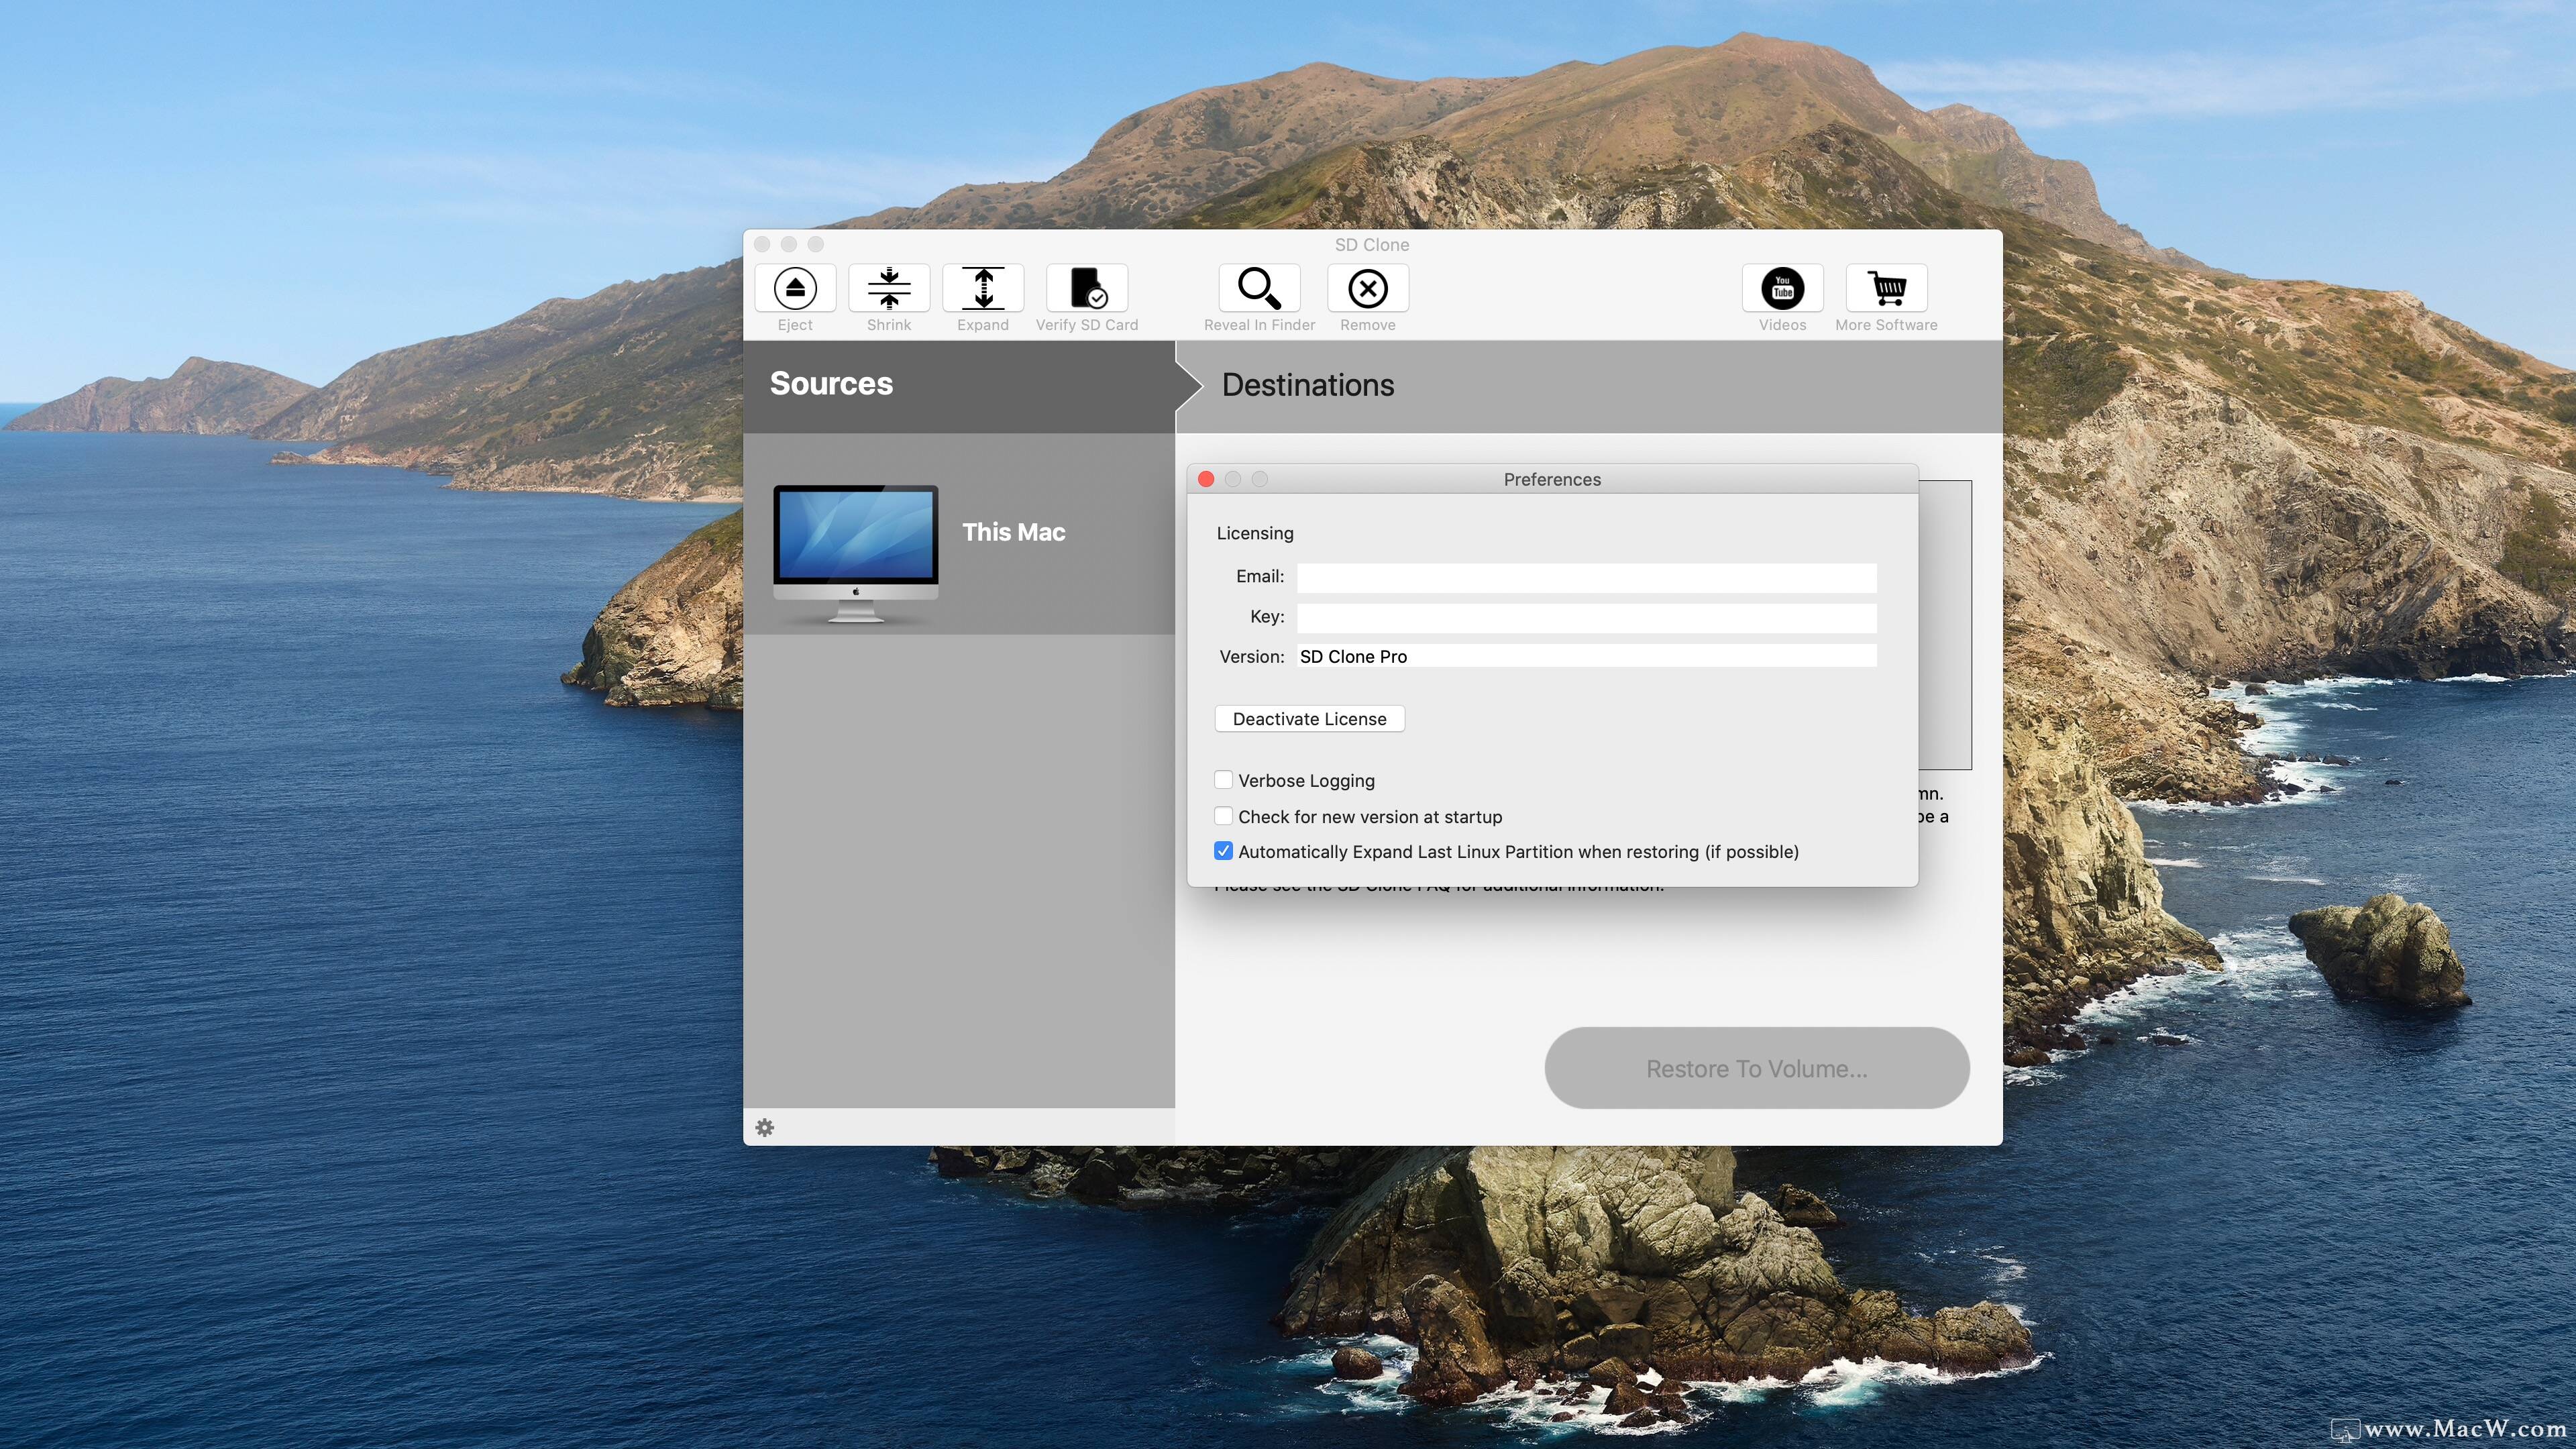This screenshot has height=1449, width=2576.
Task: Click the Eject toolbar icon
Action: 795,288
